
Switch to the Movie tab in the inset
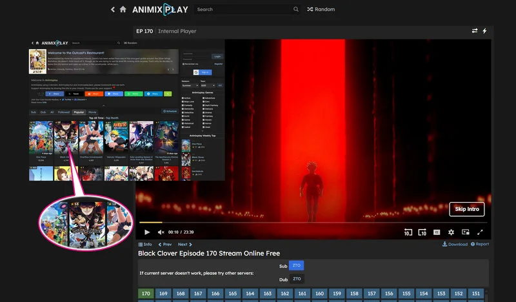tap(92, 112)
